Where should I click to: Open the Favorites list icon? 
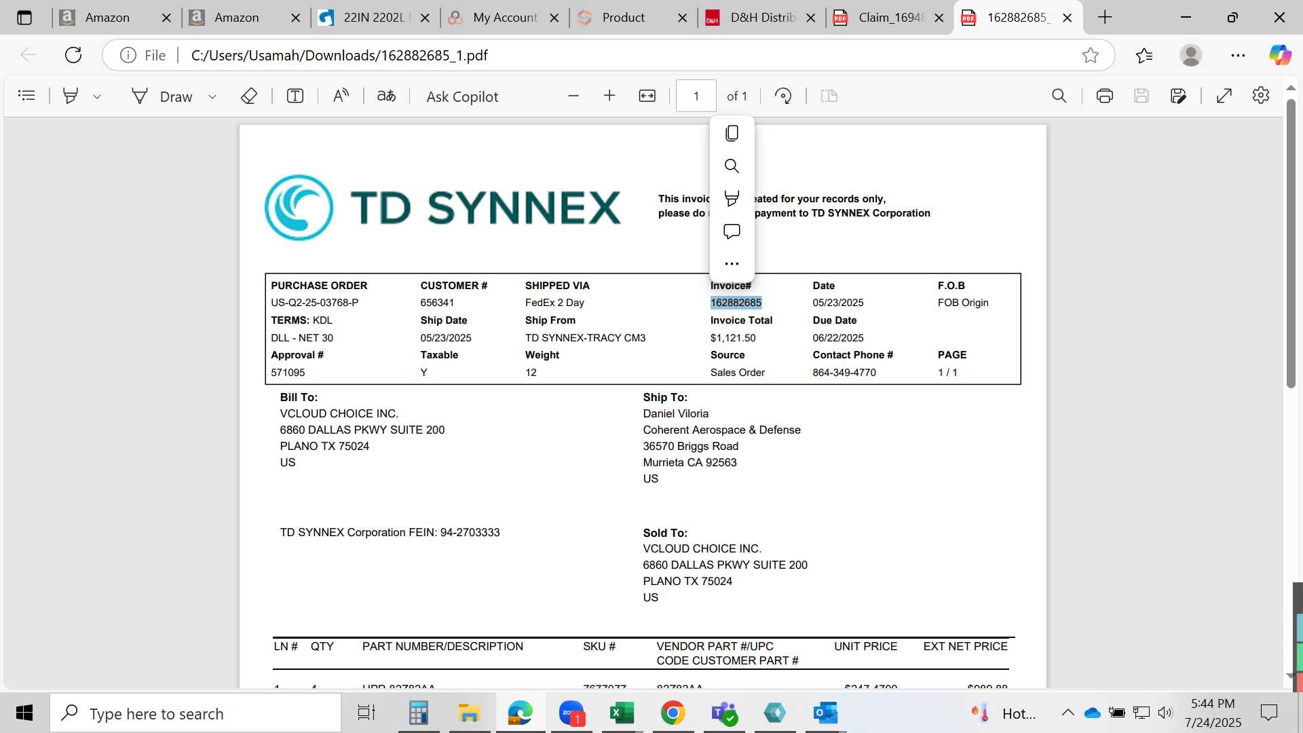pyautogui.click(x=1144, y=55)
